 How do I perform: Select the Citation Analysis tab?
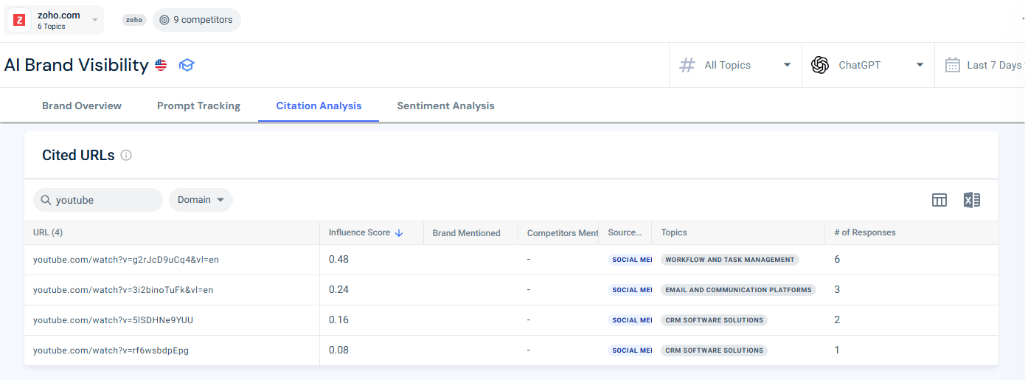(x=319, y=106)
